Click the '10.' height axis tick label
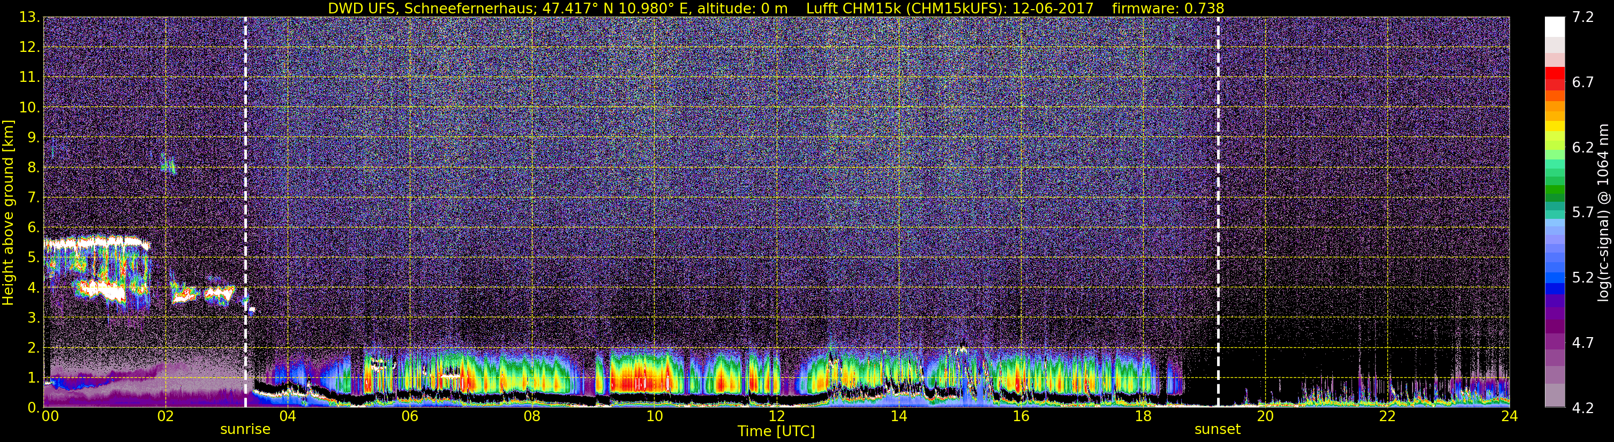This screenshot has height=442, width=1614. coord(29,107)
